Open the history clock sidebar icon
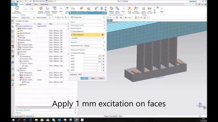218x122 pixels. pyautogui.click(x=13, y=75)
